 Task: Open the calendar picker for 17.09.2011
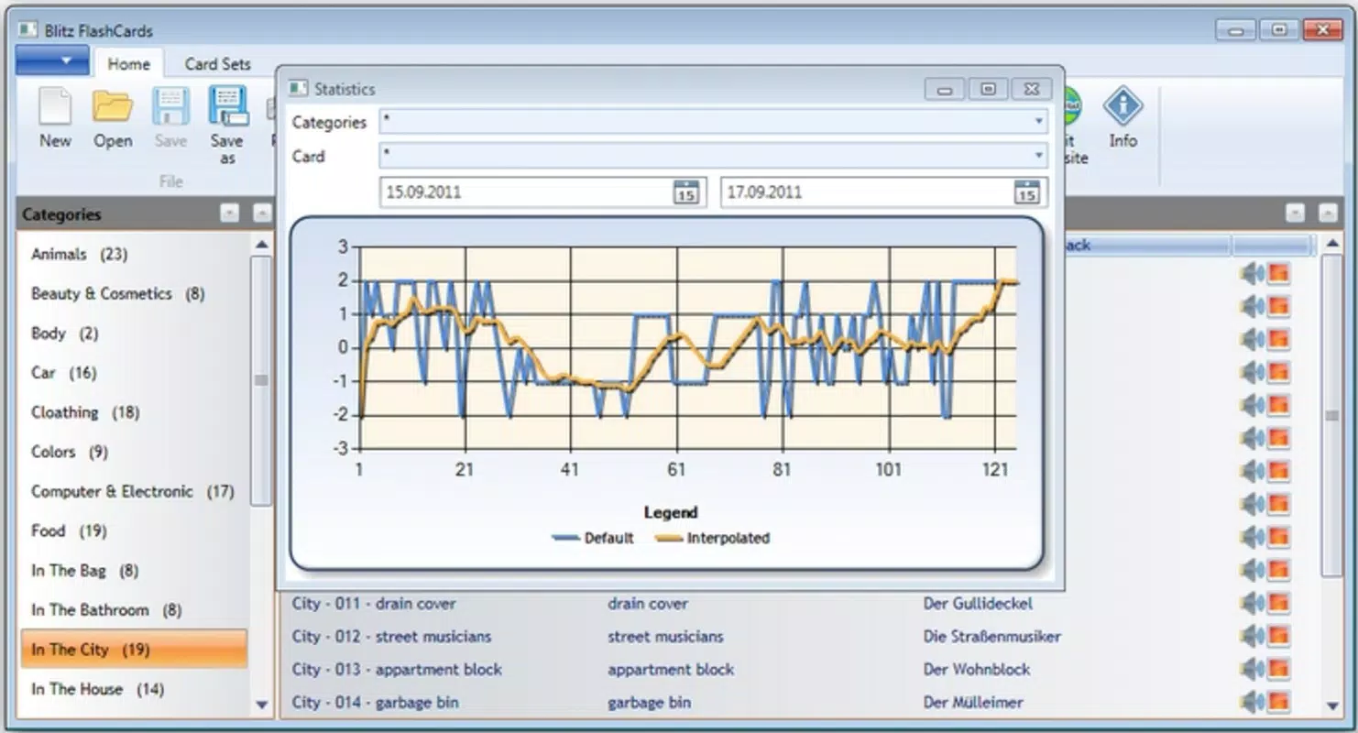1026,192
